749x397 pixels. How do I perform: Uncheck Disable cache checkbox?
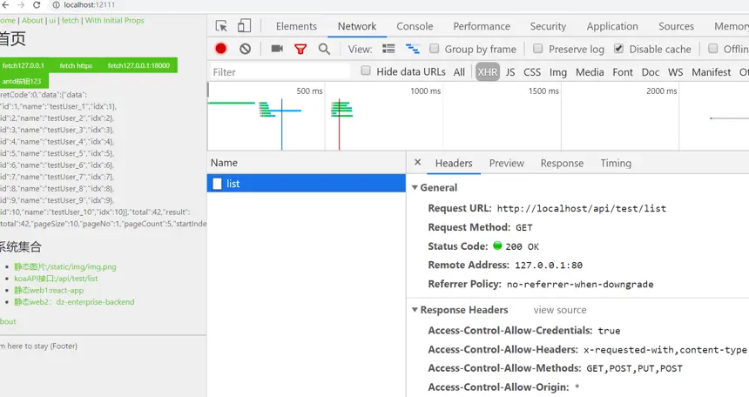[x=618, y=48]
